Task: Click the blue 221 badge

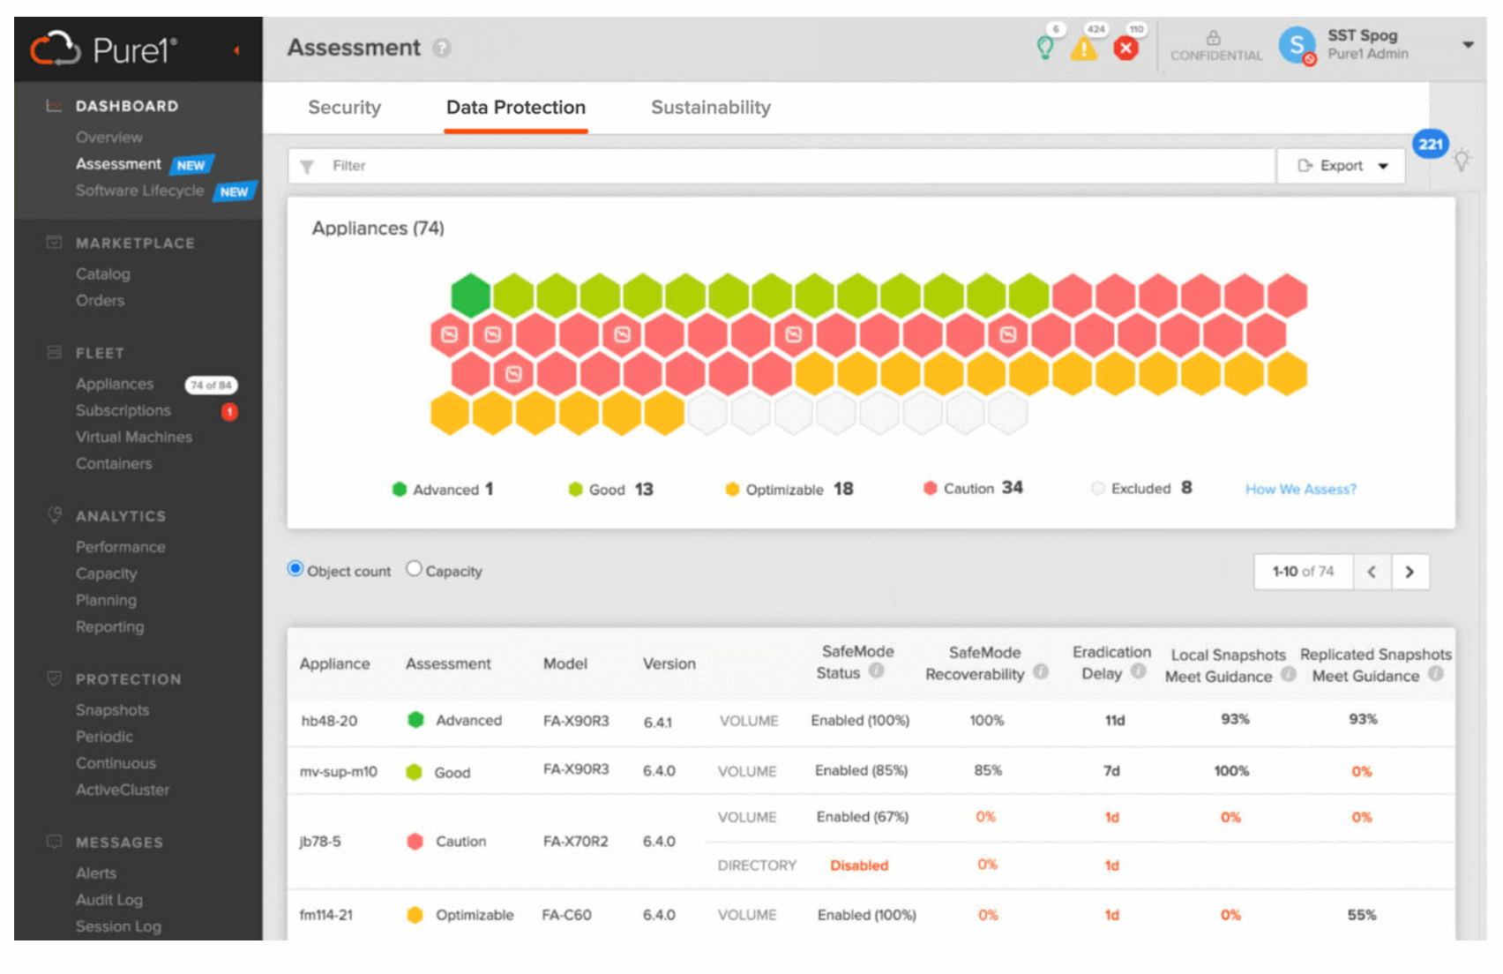Action: tap(1430, 144)
